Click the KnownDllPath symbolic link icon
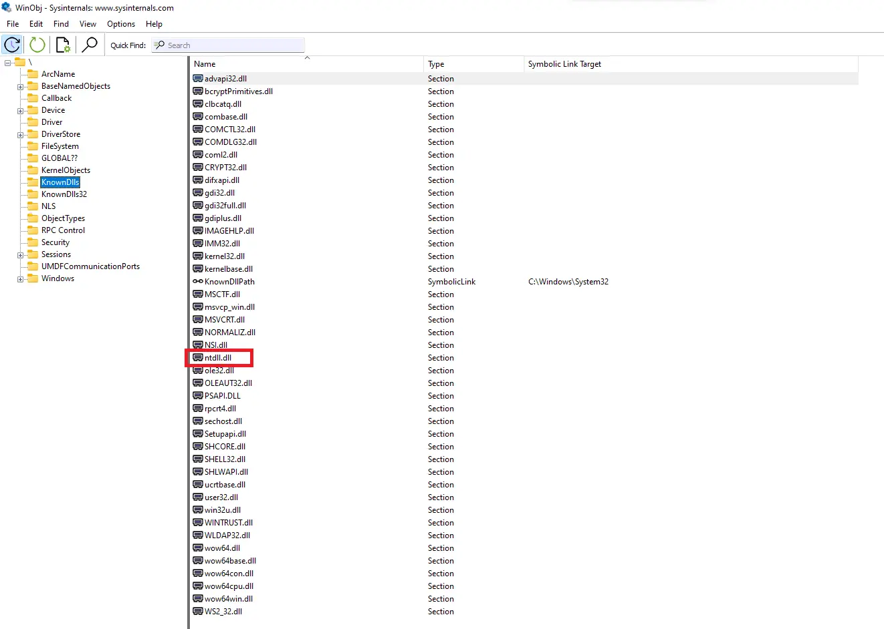The image size is (884, 629). point(198,282)
